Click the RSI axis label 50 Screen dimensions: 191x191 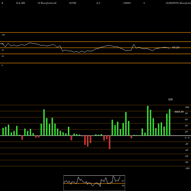click(x=3, y=50)
